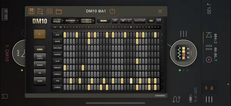Select the HHOPEN track label
This screenshot has width=231, height=106.
click(57, 55)
